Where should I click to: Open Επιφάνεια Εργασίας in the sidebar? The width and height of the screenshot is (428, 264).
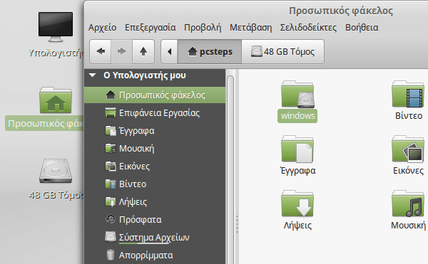coord(155,112)
